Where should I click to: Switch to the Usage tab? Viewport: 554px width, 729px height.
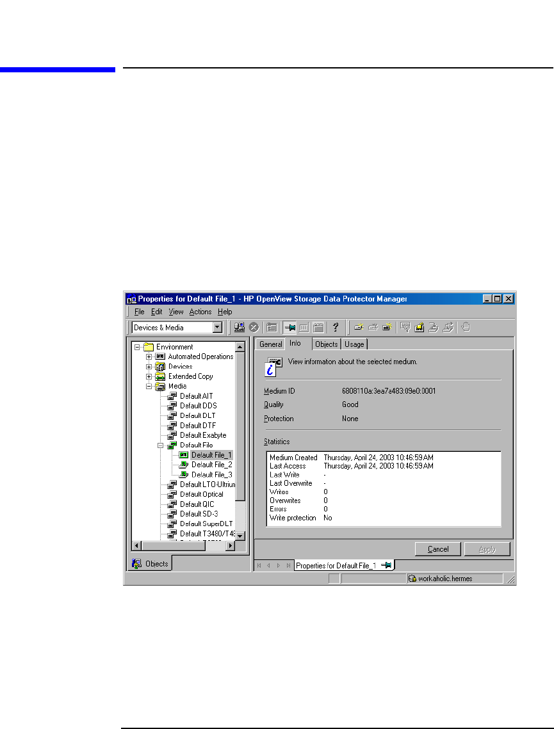(354, 344)
